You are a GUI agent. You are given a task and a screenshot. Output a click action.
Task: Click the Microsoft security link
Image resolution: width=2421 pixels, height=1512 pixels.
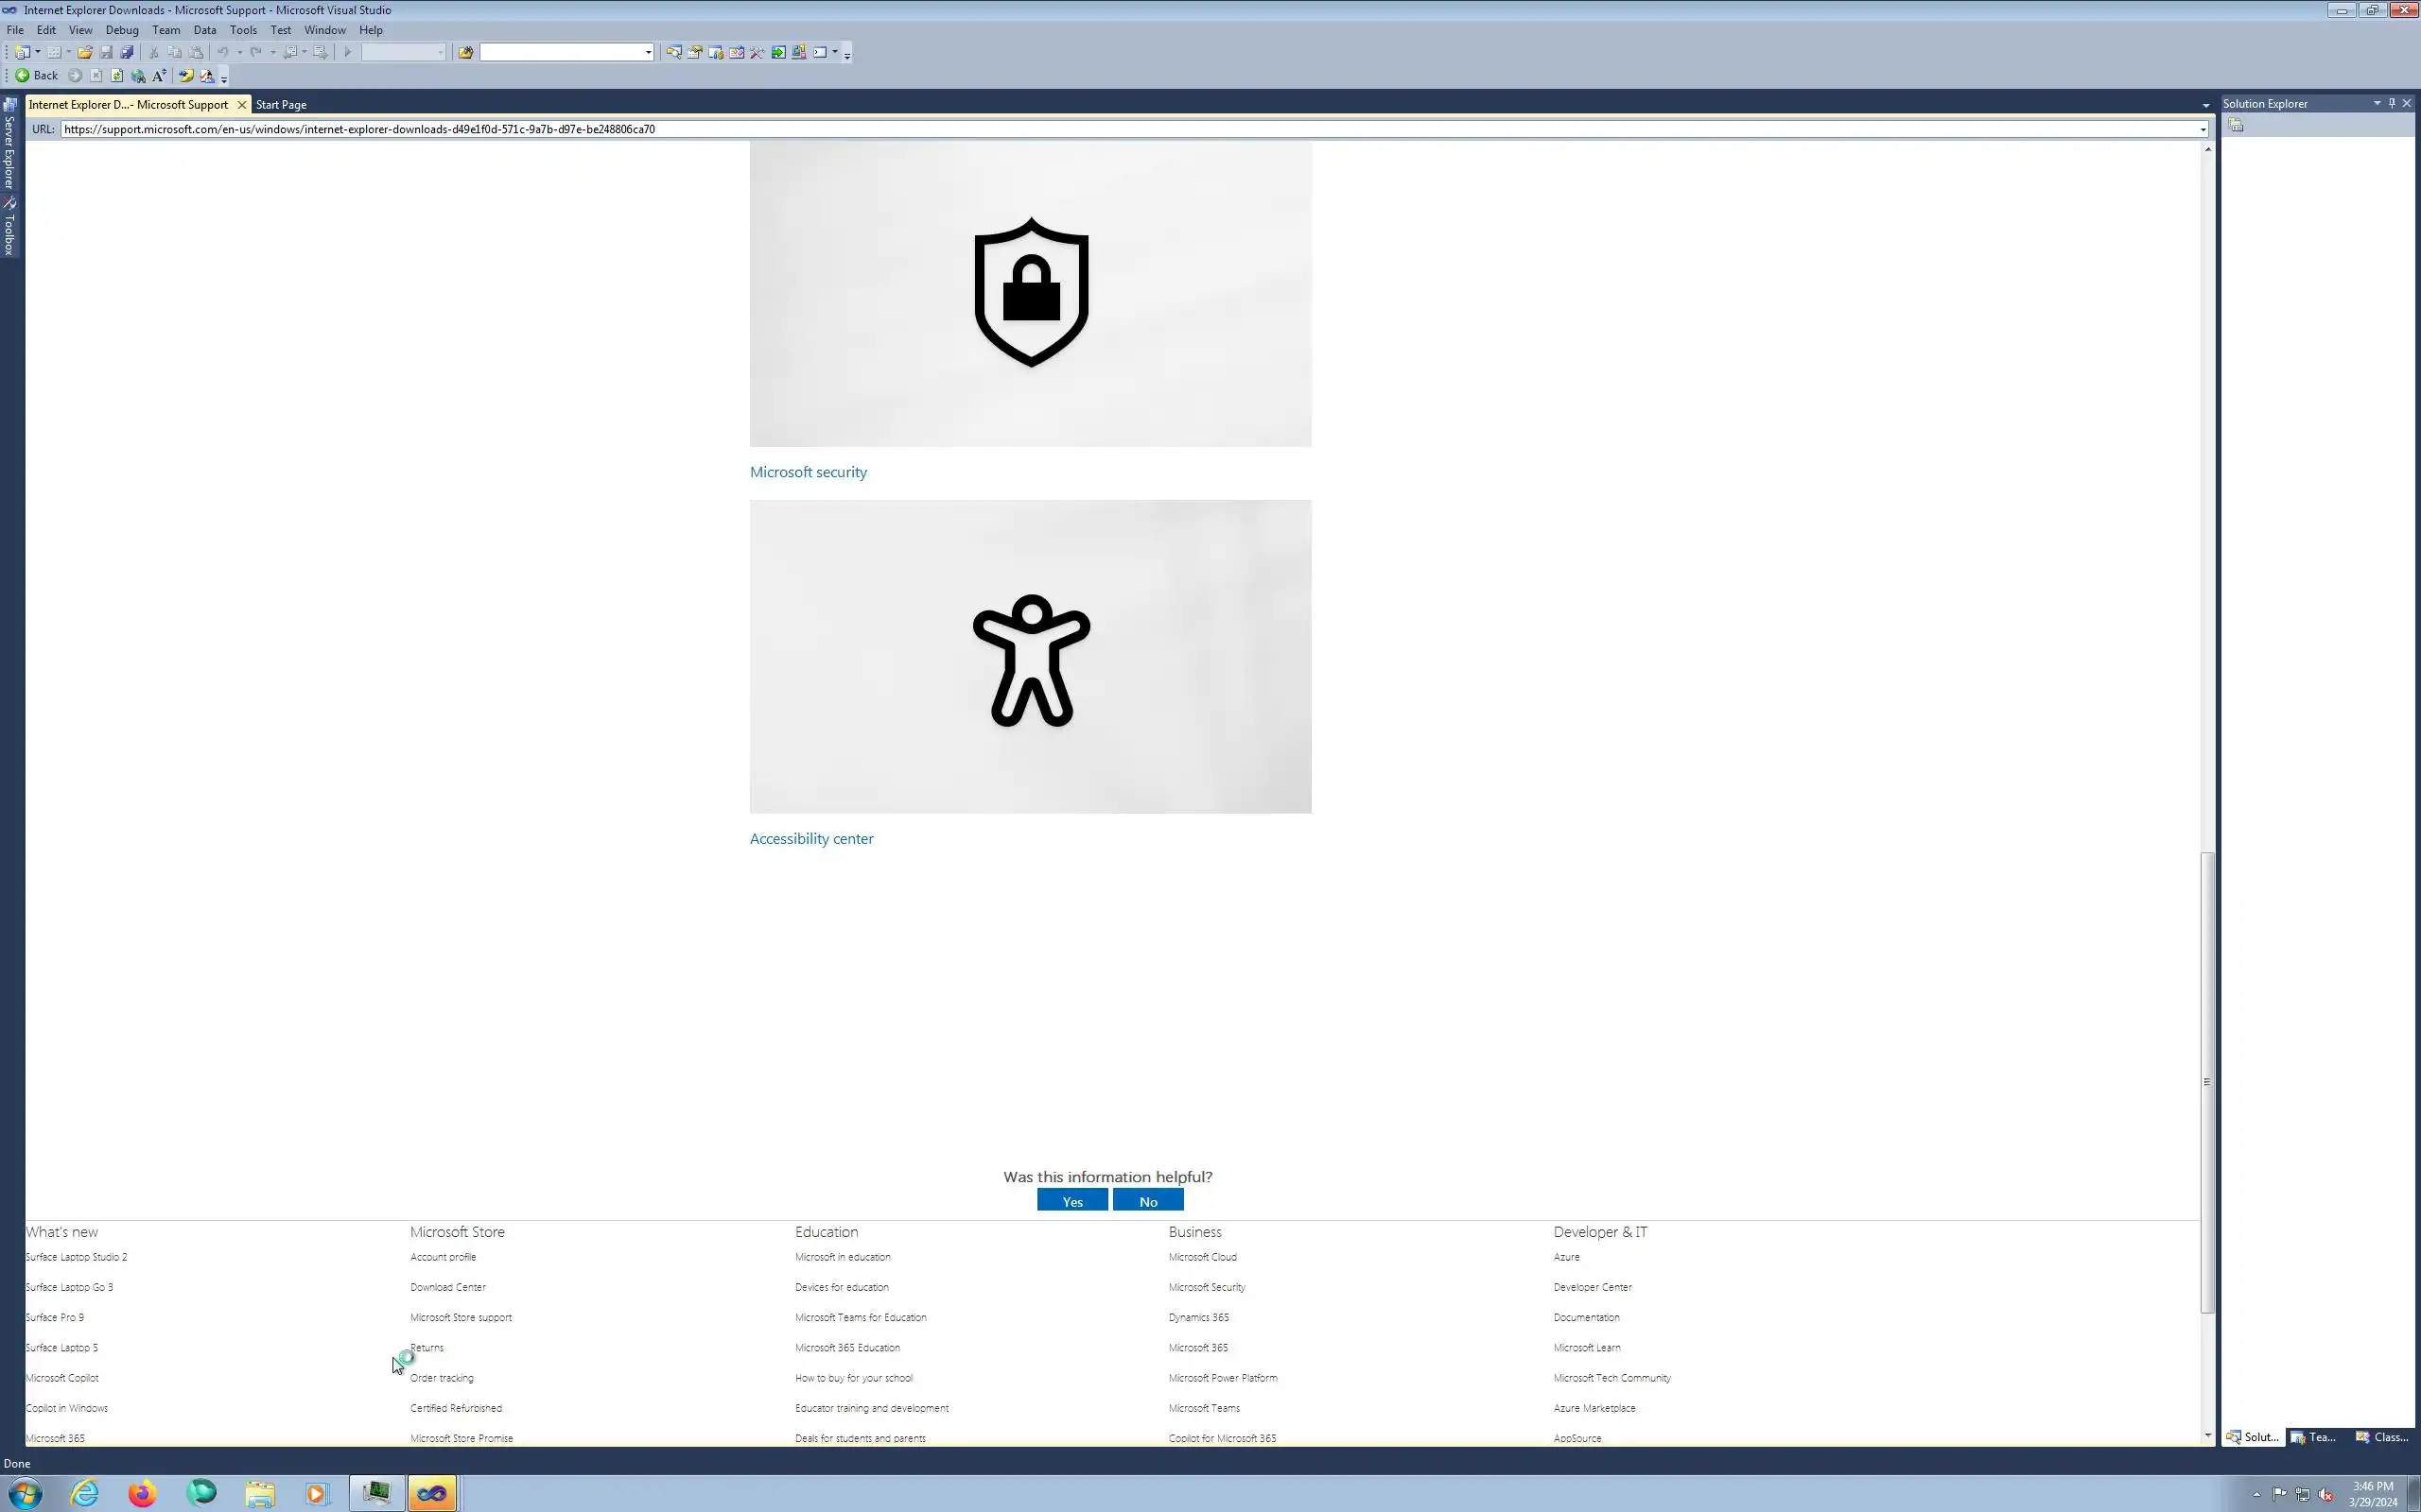pyautogui.click(x=808, y=472)
